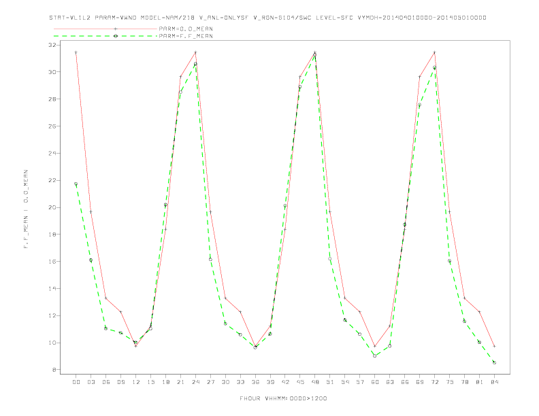Click y-axis tick label 22
Screen dimensions: 539x416
point(52,181)
